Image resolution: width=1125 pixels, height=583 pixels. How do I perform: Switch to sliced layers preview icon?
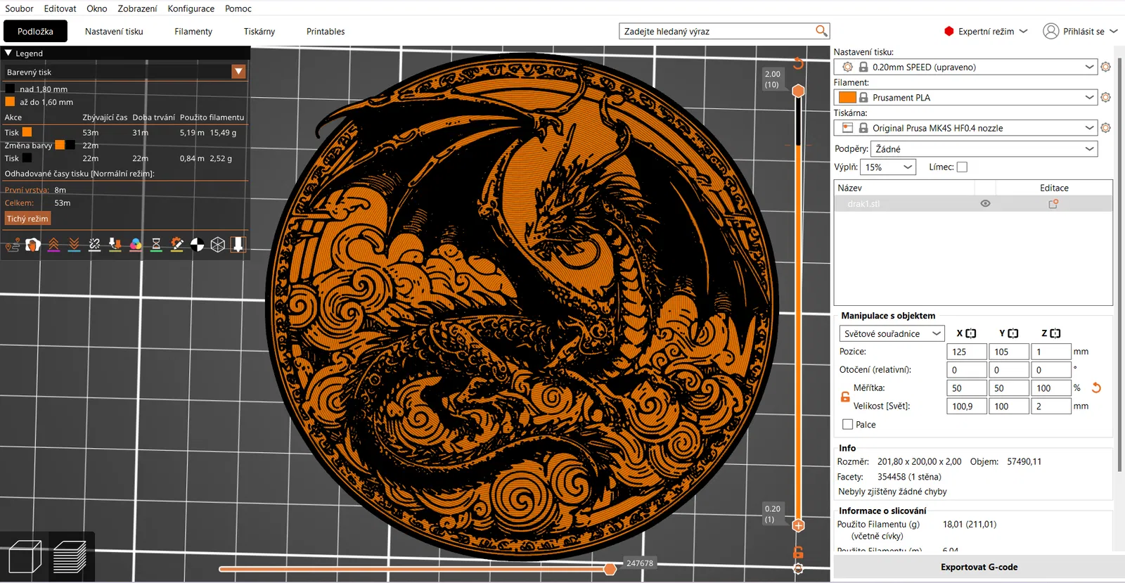[x=70, y=557]
